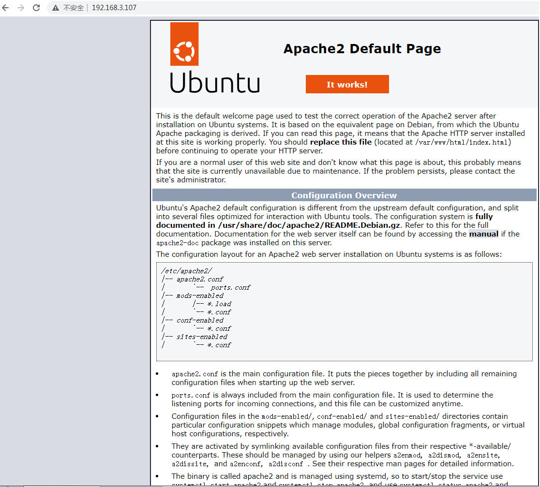Click the orange Ubuntu logo
540x487 pixels.
[x=184, y=44]
